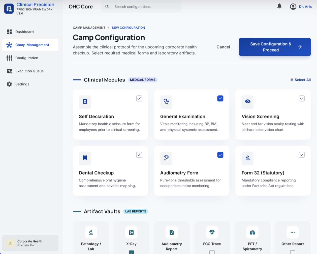Open the Dr. Aris profile avatar
This screenshot has height=254, width=317.
(x=293, y=7)
